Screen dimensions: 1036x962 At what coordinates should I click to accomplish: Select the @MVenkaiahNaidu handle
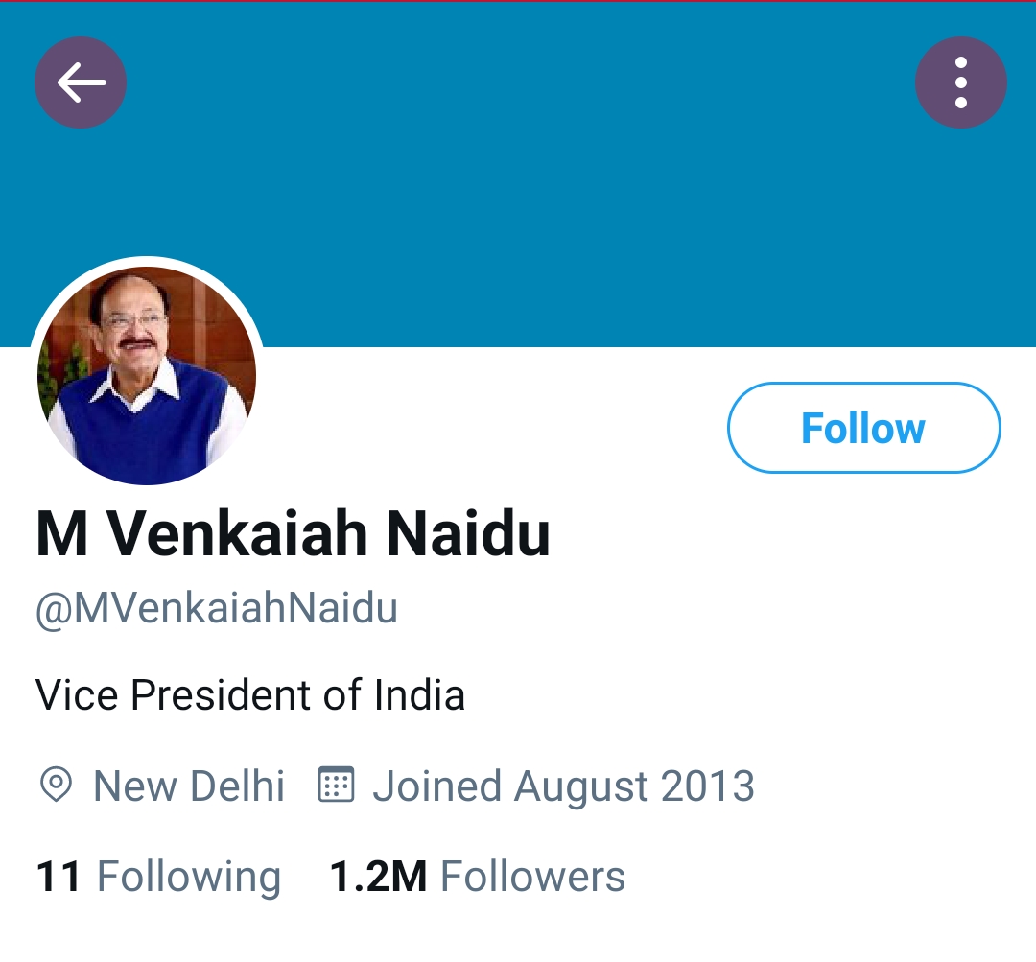pos(217,608)
